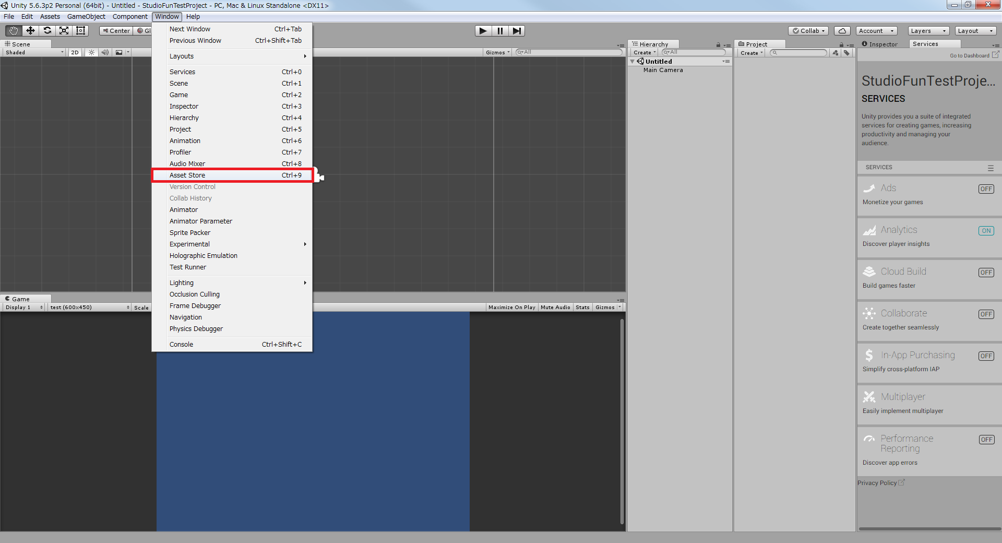Open the Lighting submenu
Image resolution: width=1002 pixels, height=543 pixels.
[x=232, y=283]
